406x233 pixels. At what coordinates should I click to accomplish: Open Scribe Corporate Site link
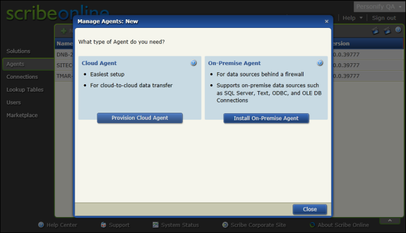coord(258,225)
